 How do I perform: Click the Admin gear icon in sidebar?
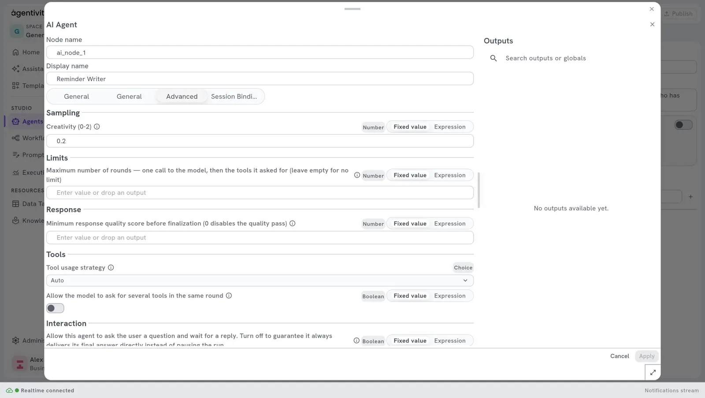point(16,341)
